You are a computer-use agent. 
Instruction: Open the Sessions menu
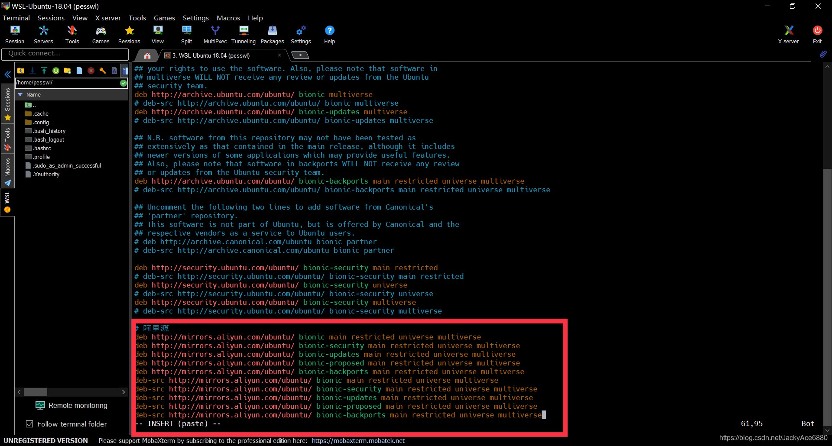tap(51, 18)
